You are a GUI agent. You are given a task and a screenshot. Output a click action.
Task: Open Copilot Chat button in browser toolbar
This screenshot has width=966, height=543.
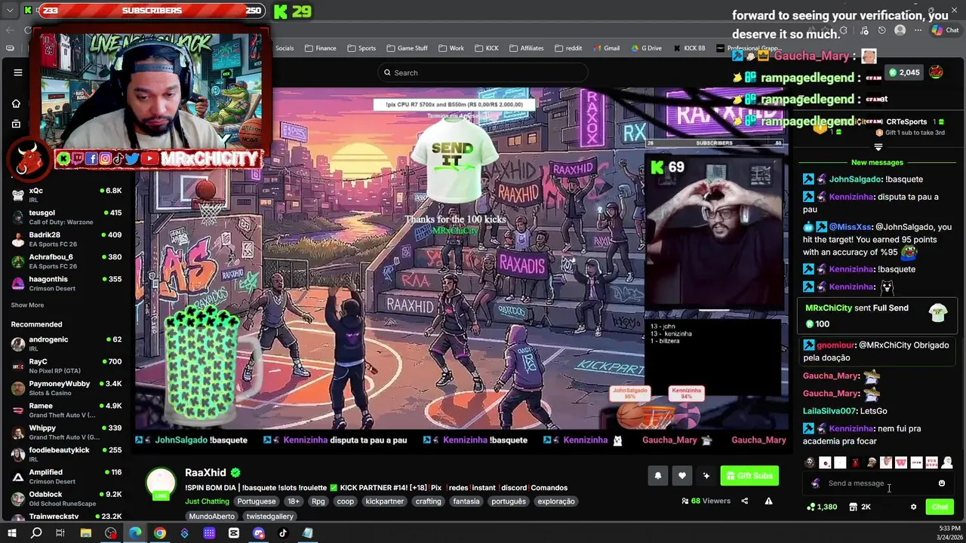pyautogui.click(x=945, y=30)
